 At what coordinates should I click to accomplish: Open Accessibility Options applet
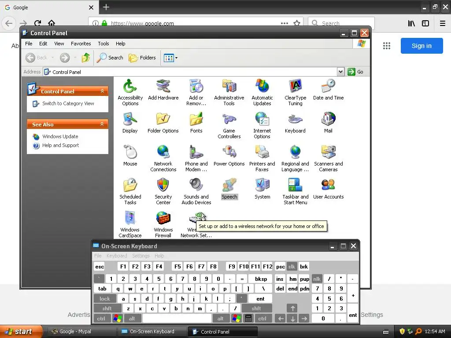pyautogui.click(x=130, y=92)
